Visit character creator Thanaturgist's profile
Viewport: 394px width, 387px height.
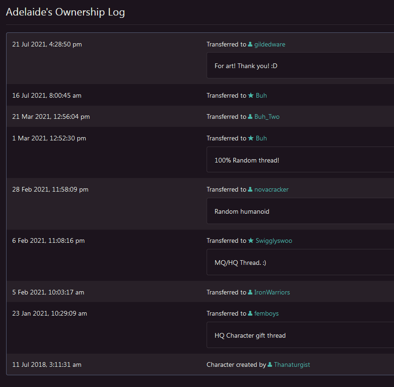(292, 365)
